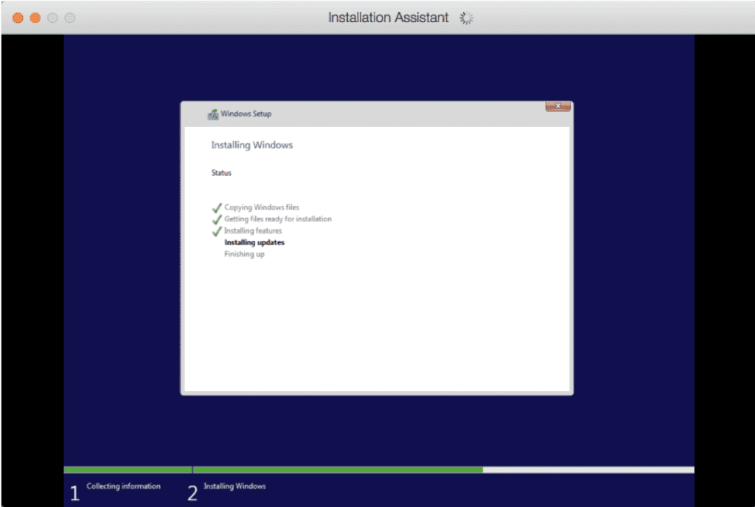Click step 2 "Installing Windows" bottom label
The height and width of the screenshot is (507, 755).
click(x=234, y=486)
